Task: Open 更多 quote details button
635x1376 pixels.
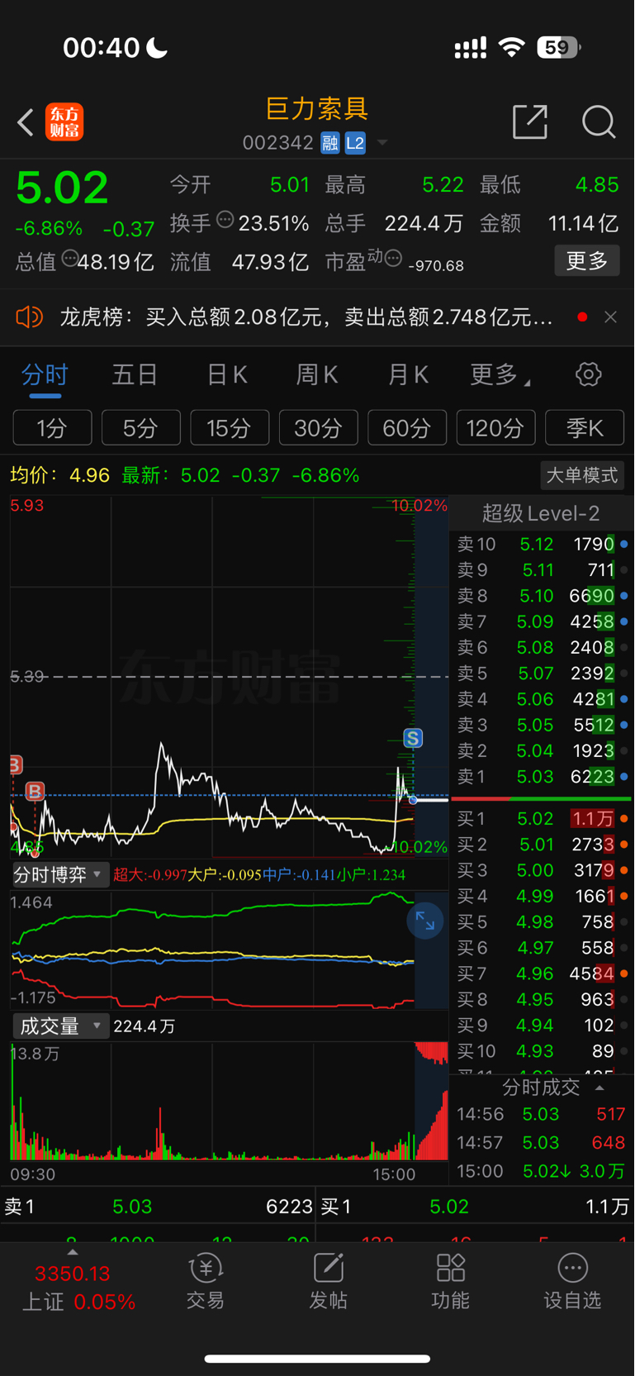Action: 587,261
